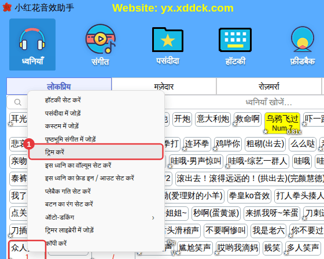Select इस ध्वनि का वॉल्यूम सेट करें

click(x=96, y=165)
